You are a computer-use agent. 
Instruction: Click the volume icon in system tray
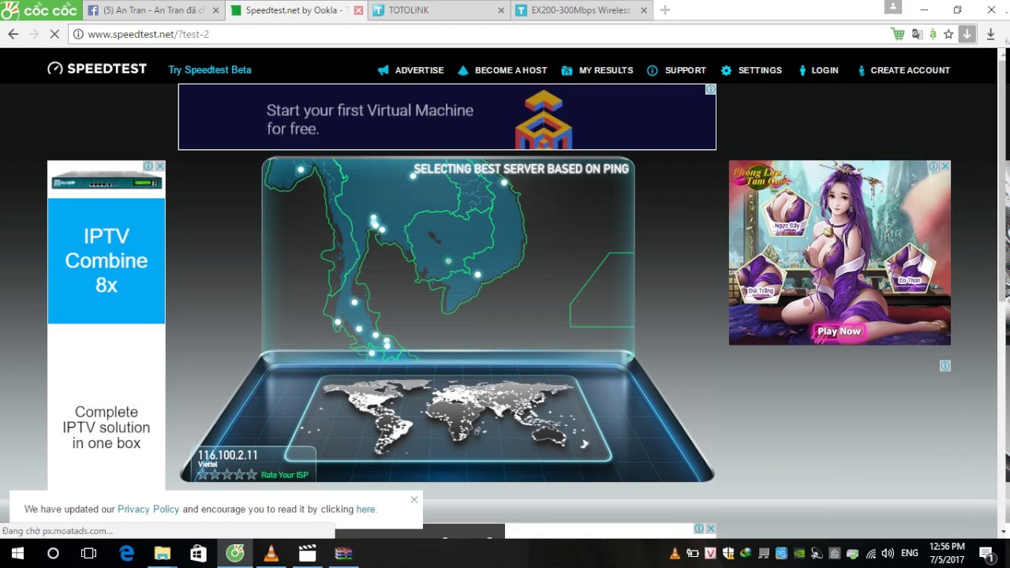click(888, 553)
